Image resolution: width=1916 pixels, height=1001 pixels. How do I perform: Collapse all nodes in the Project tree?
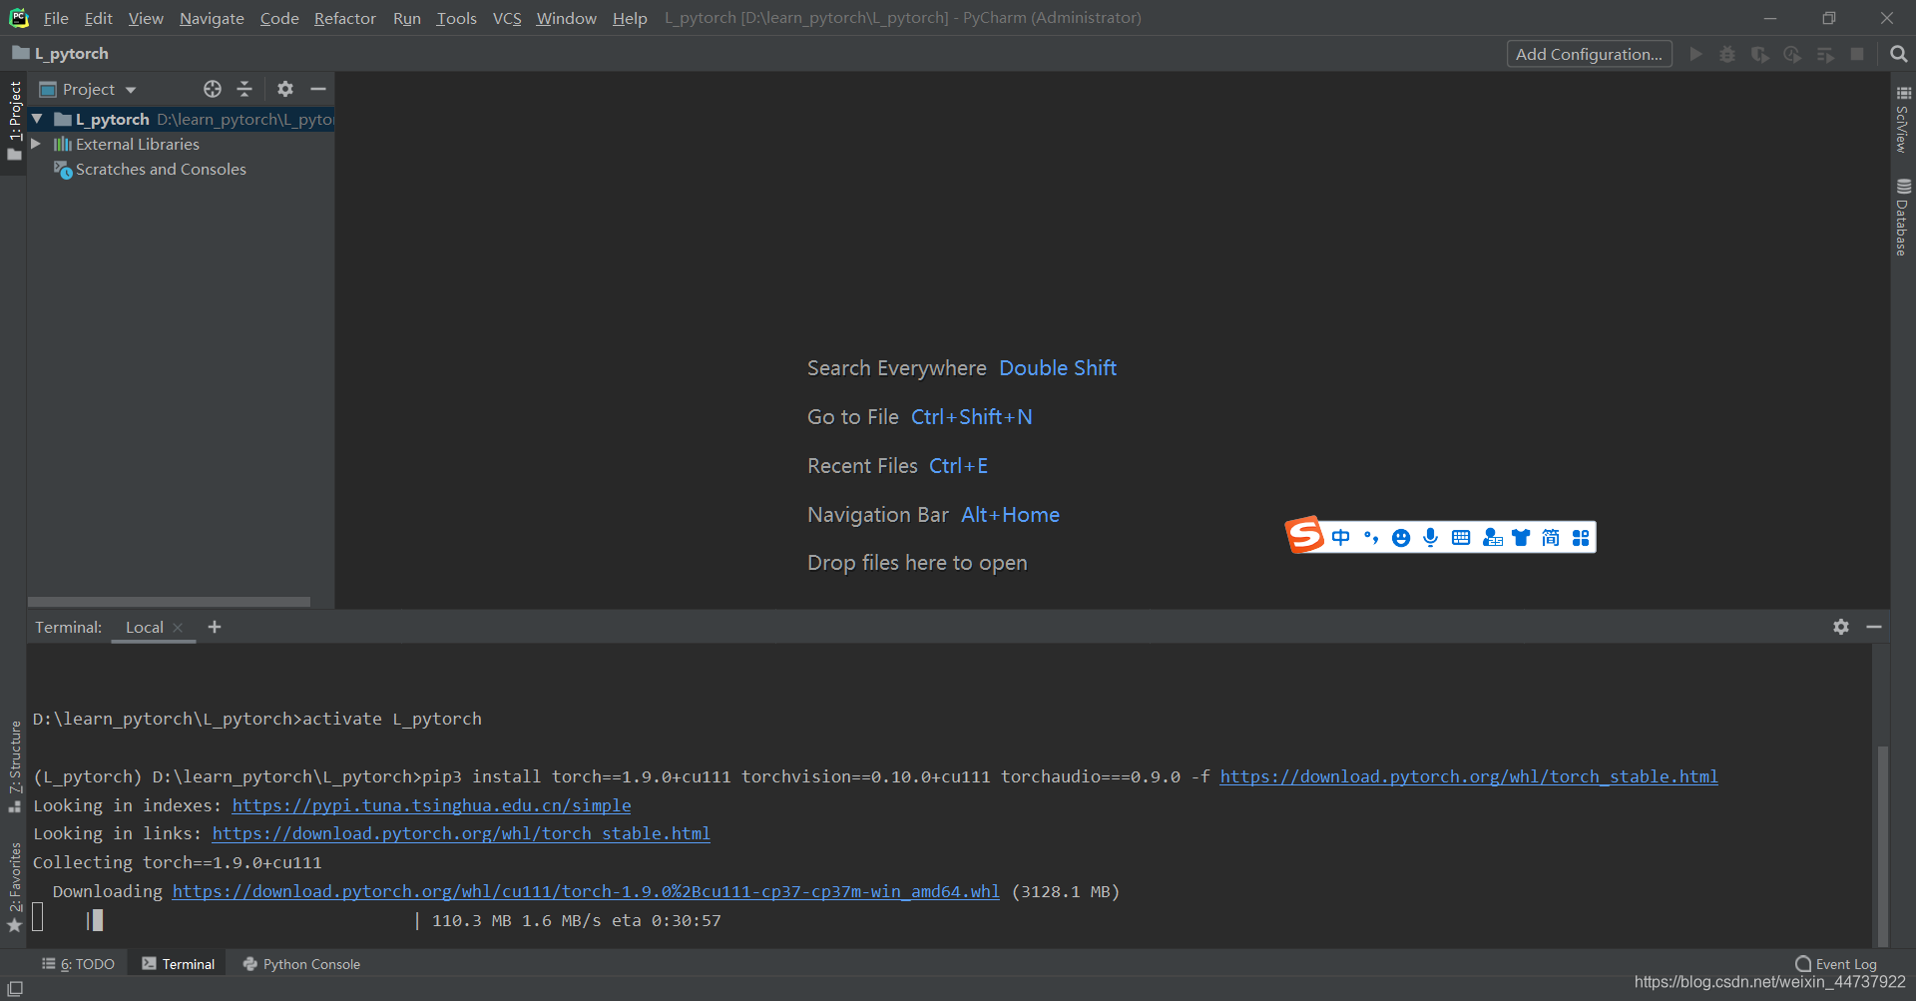click(x=244, y=89)
